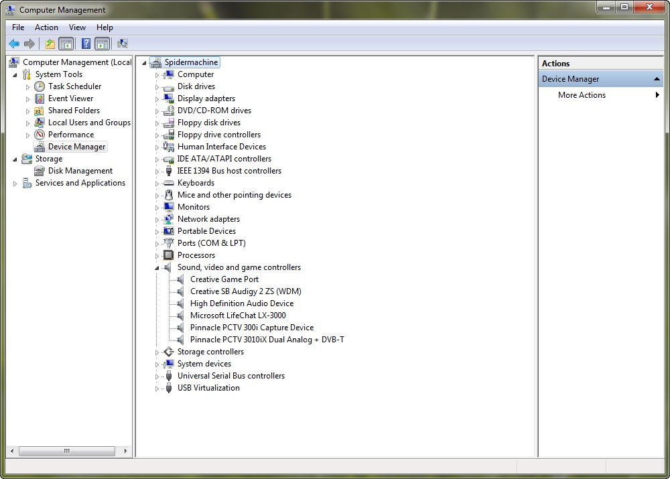
Task: Click the Processors chip icon
Action: click(169, 255)
